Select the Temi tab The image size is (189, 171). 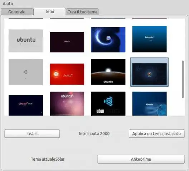(49, 11)
